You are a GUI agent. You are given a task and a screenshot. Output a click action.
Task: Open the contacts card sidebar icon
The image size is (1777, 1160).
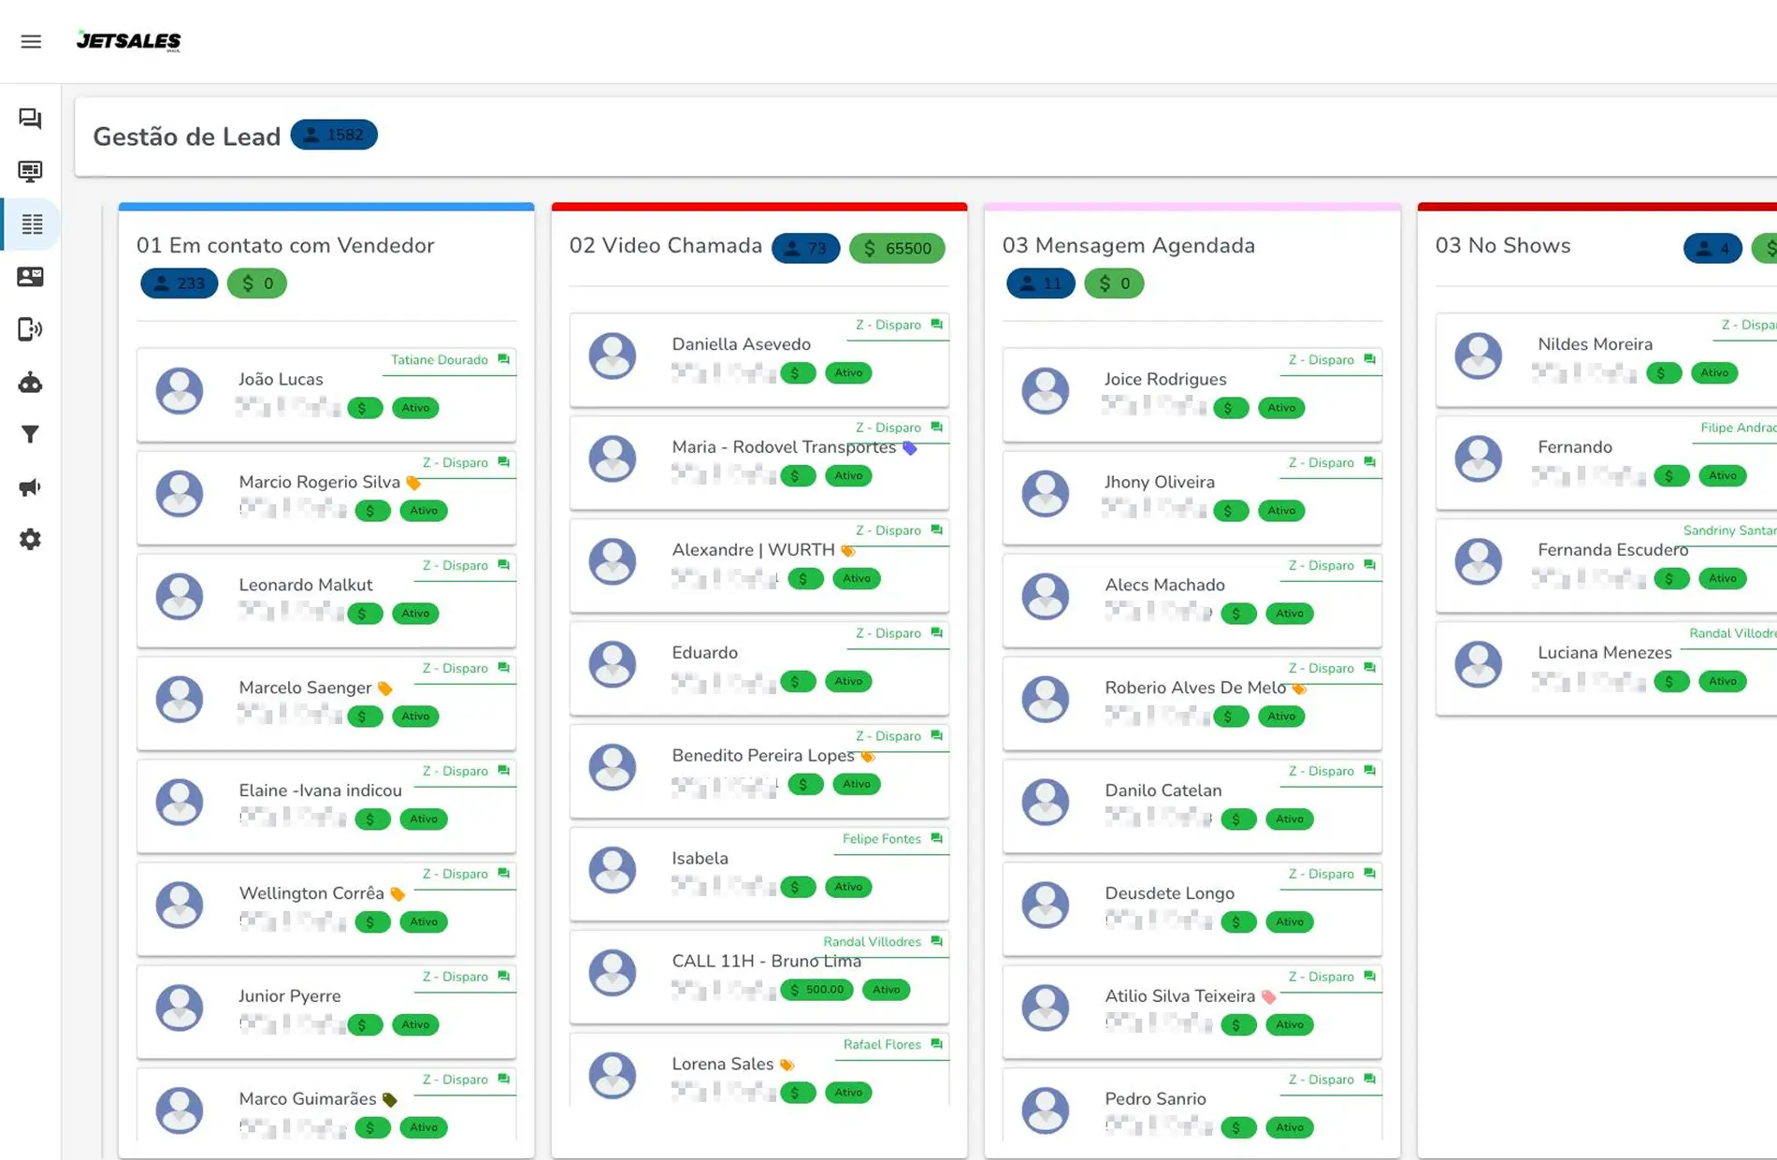coord(30,277)
